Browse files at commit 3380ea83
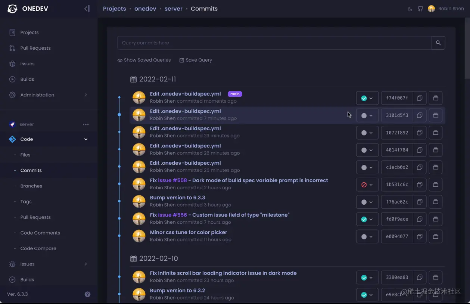The width and height of the screenshot is (470, 304). click(436, 277)
